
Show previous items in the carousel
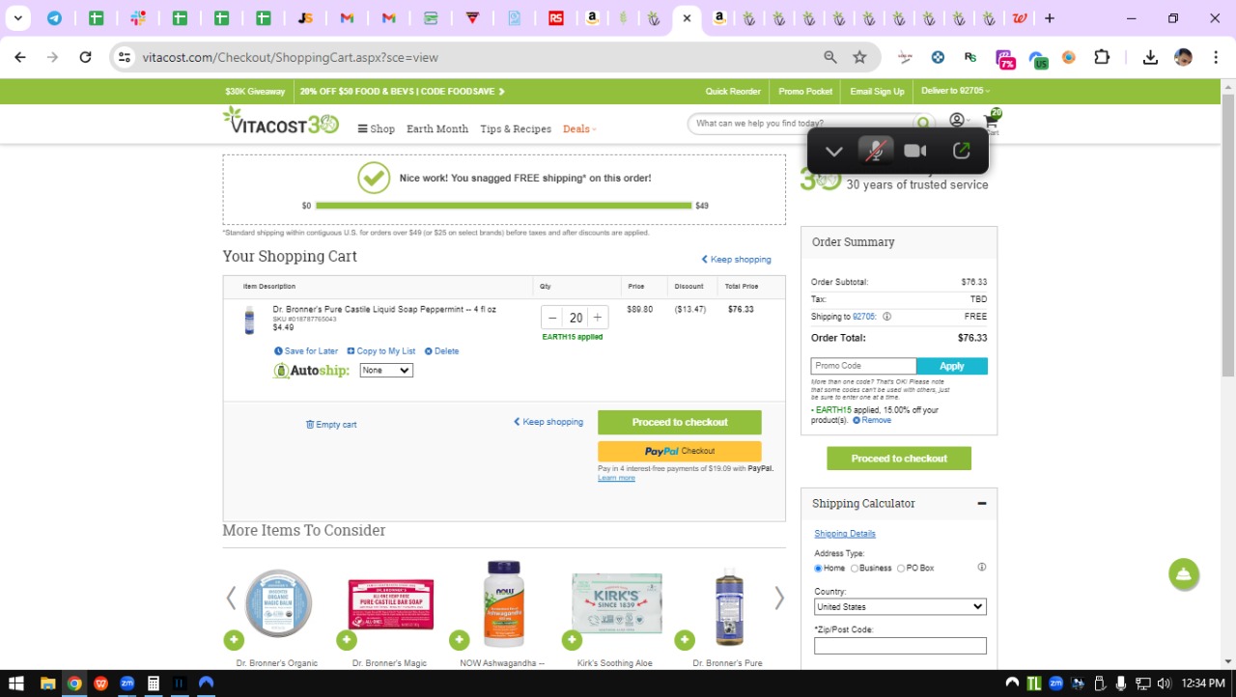pos(231,599)
